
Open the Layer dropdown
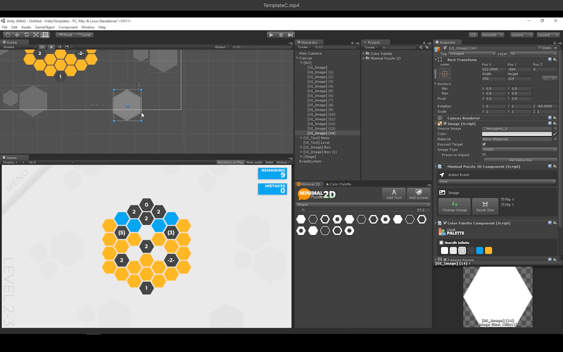click(533, 53)
